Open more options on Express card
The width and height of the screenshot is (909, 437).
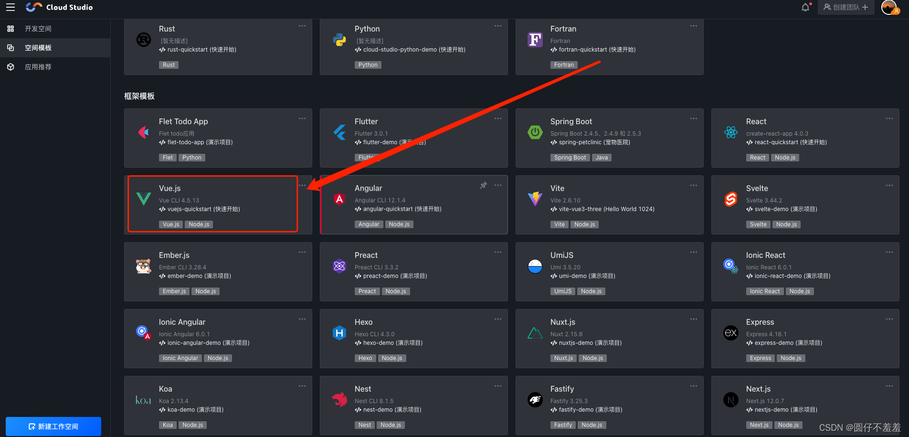(x=889, y=319)
